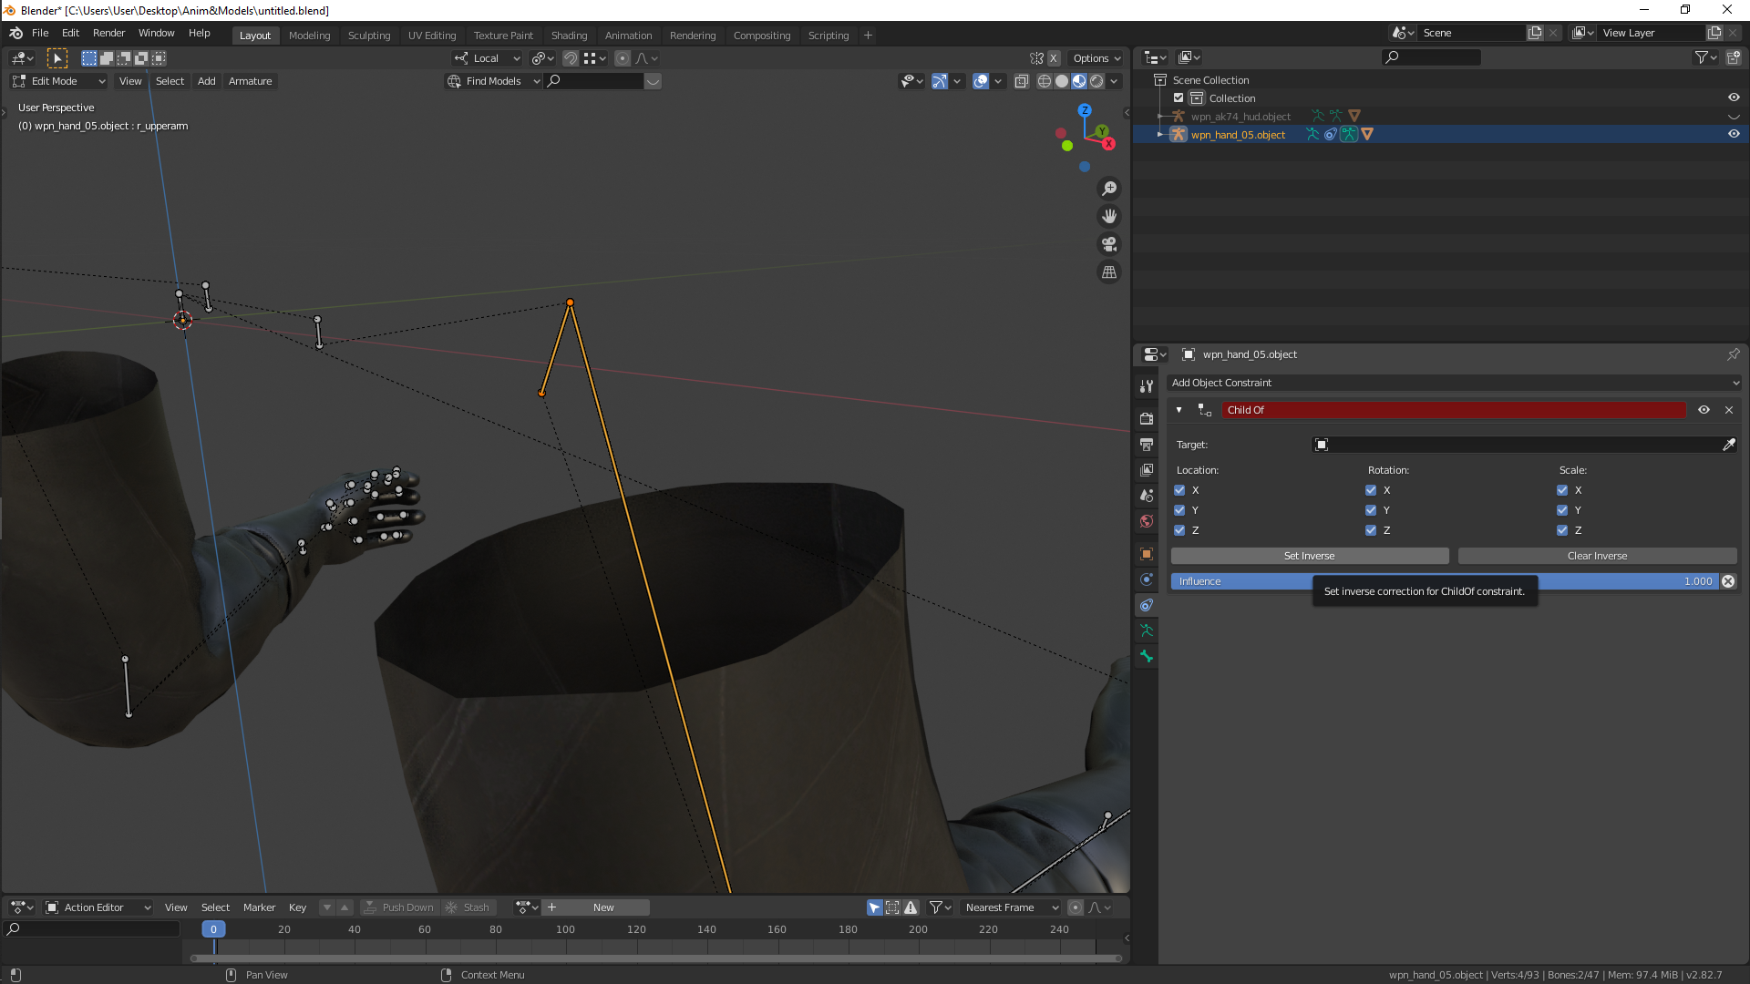
Task: Uncheck the Rotation X checkbox
Action: (1371, 490)
